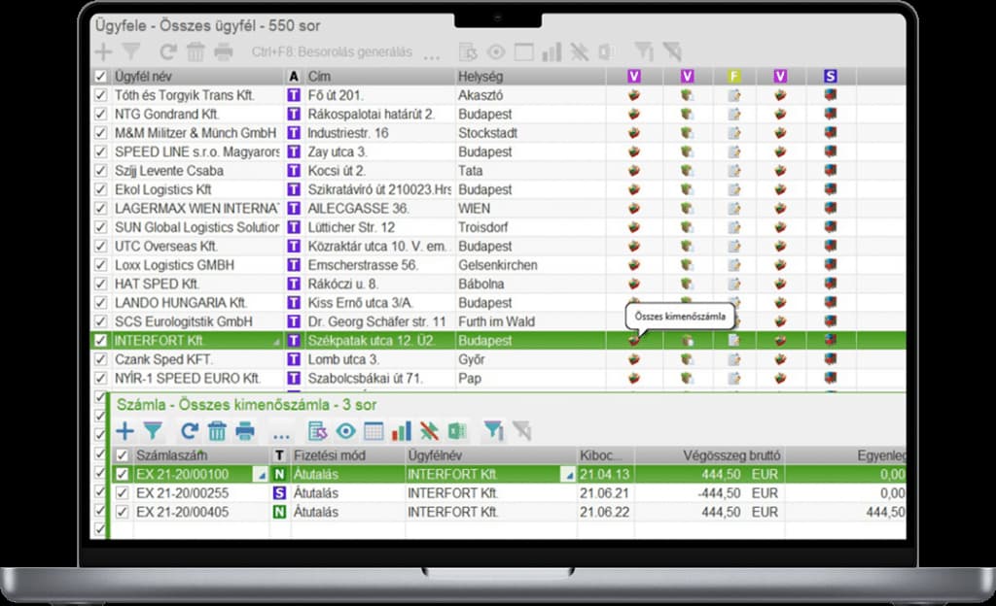Click Ctrl+F8: Besorolás generálás button
996x606 pixels.
(332, 52)
